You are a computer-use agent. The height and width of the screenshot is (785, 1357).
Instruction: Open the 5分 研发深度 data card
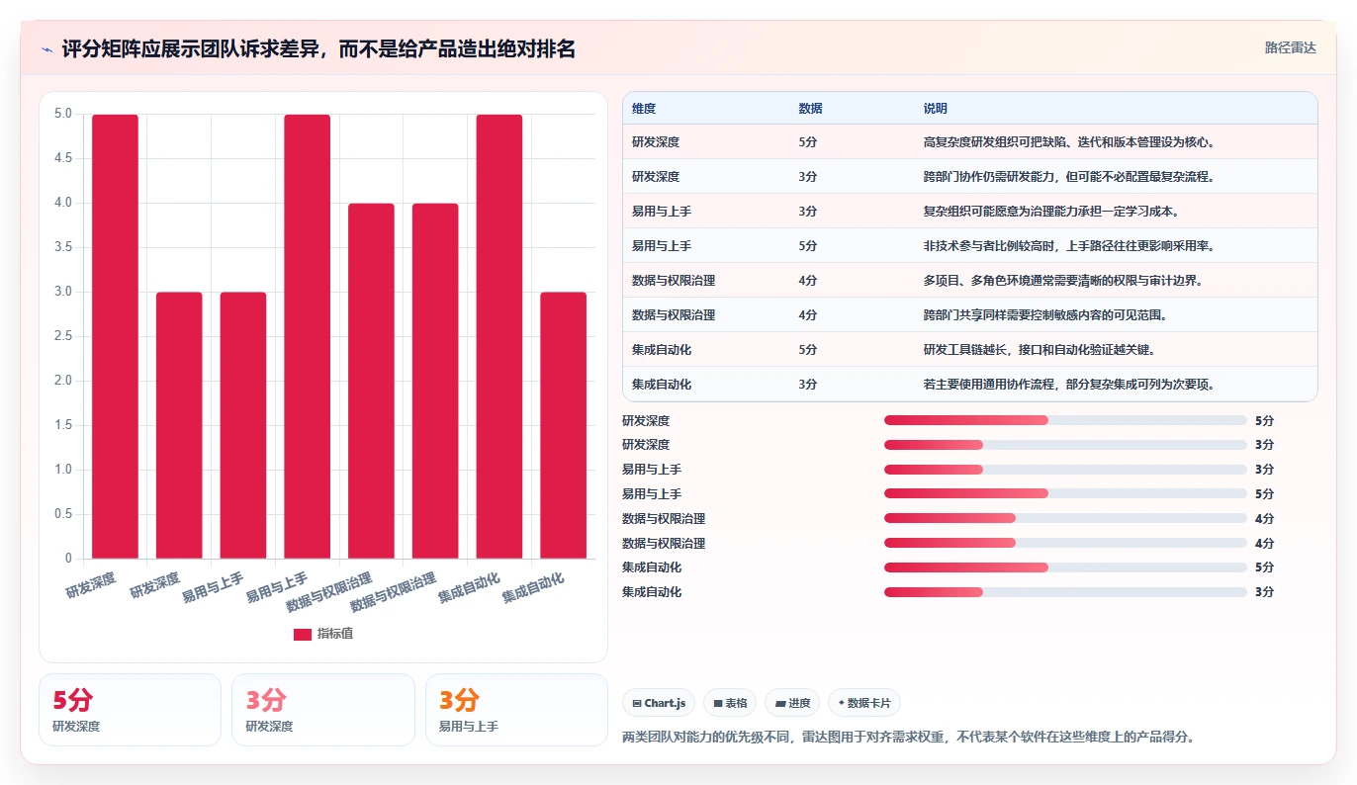tap(130, 710)
